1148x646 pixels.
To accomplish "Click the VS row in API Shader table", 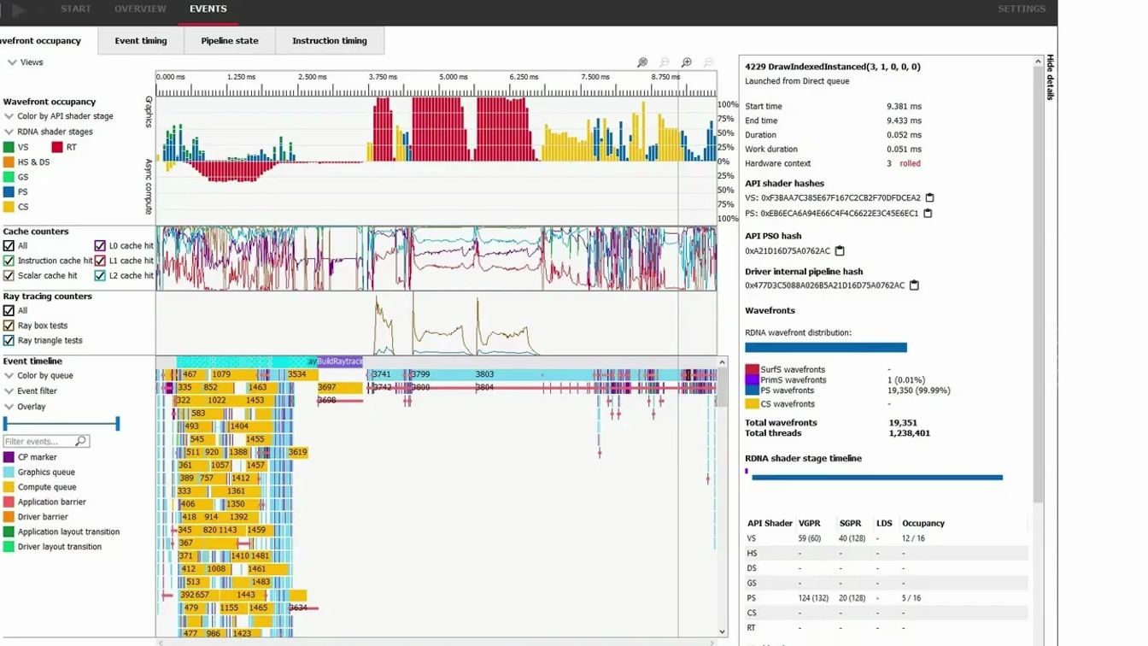I will click(886, 538).
